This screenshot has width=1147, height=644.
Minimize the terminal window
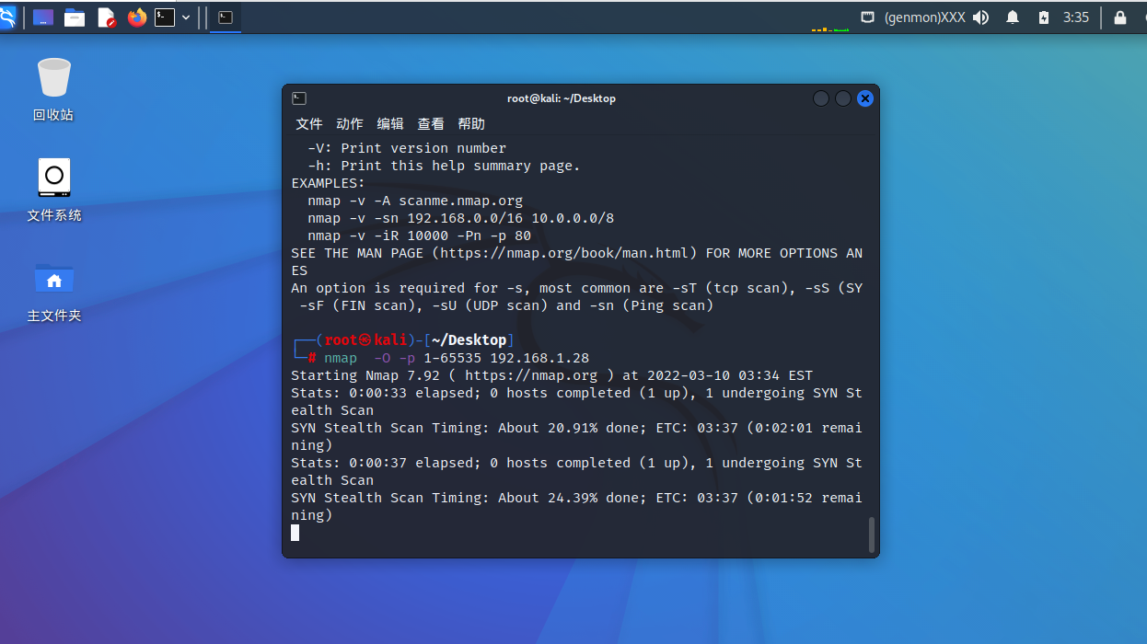tap(821, 98)
